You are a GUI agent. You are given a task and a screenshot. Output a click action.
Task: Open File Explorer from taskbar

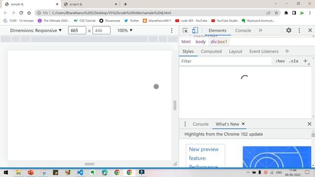pos(18,173)
